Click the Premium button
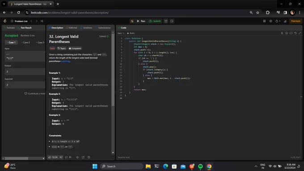Screen dimensions: 304x171 pos(296,21)
